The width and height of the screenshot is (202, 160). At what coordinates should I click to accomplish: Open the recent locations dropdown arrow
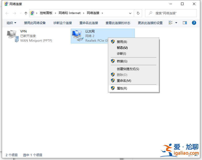(21, 13)
